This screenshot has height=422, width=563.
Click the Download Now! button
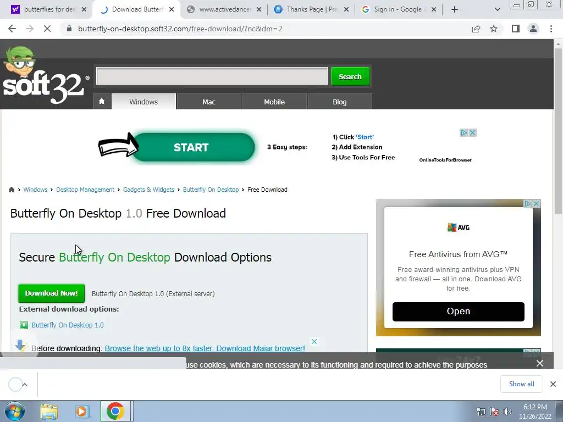[51, 293]
